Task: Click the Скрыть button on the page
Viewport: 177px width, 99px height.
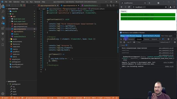Action: [124, 11]
